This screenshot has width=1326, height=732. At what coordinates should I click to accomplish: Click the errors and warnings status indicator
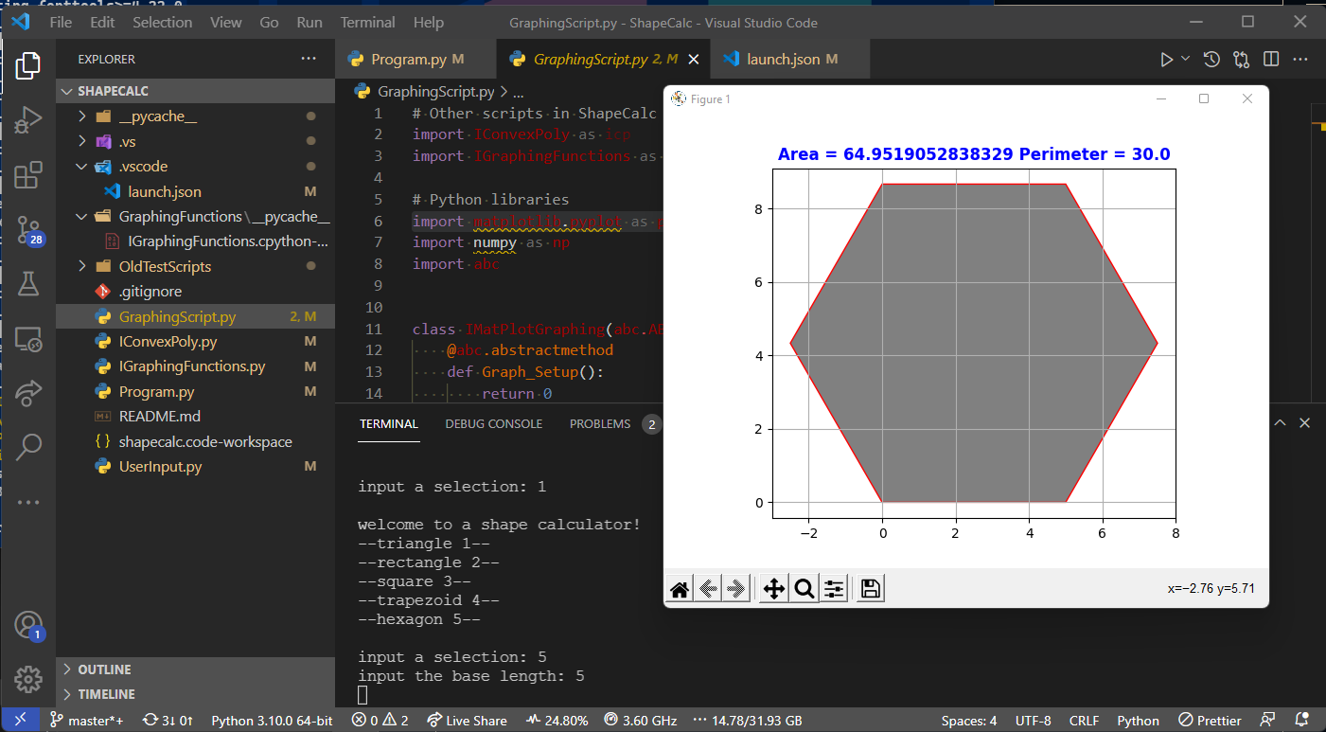380,720
